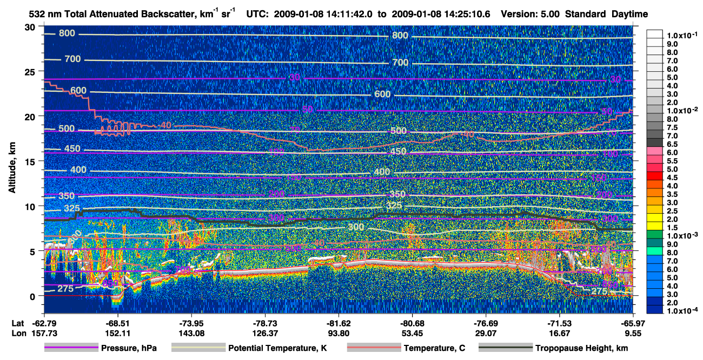Screen dimensions: 703x360
Task: Click the latitude tick label -78.73
Action: (265, 323)
